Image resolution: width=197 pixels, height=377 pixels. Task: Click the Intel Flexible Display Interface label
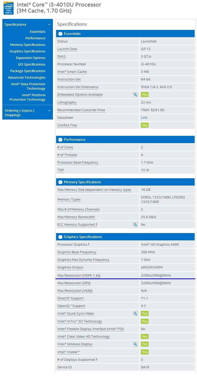tap(91, 329)
